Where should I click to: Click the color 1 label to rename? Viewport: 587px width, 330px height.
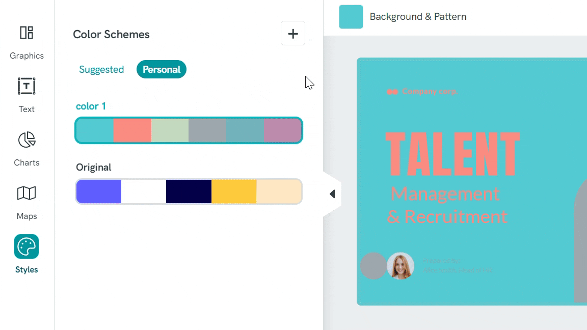coord(91,106)
